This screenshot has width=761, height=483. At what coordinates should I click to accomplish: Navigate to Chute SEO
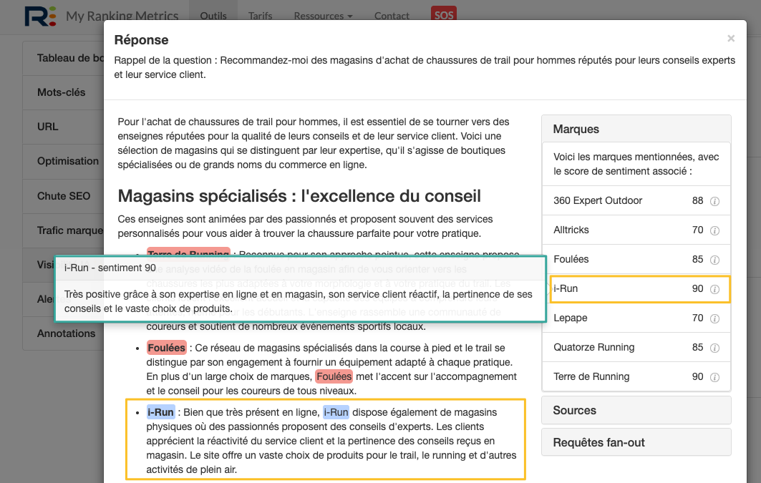[x=62, y=196]
